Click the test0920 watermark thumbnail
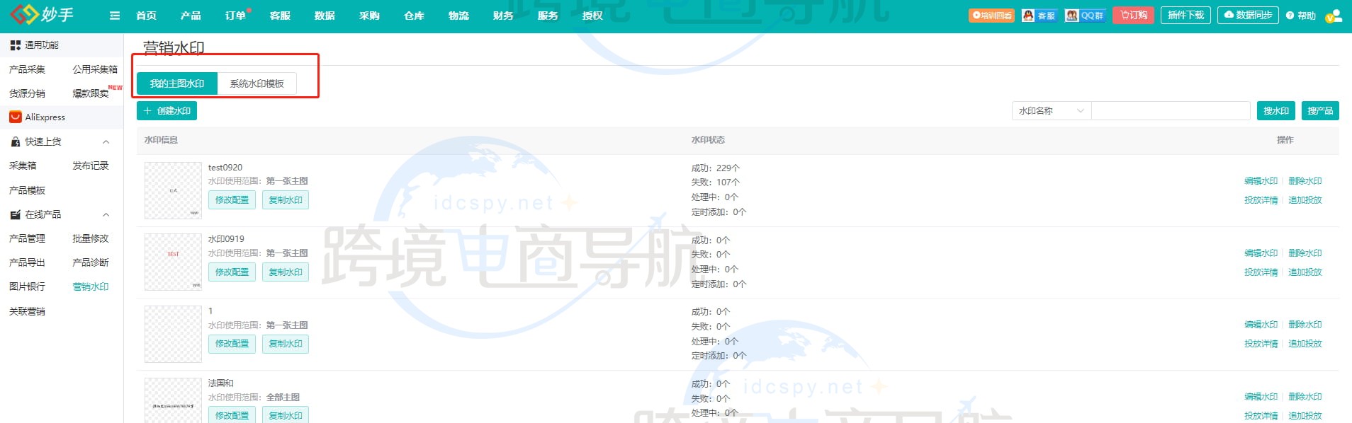 point(173,190)
